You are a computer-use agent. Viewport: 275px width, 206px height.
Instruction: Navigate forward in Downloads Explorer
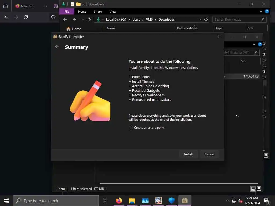pyautogui.click(x=74, y=20)
